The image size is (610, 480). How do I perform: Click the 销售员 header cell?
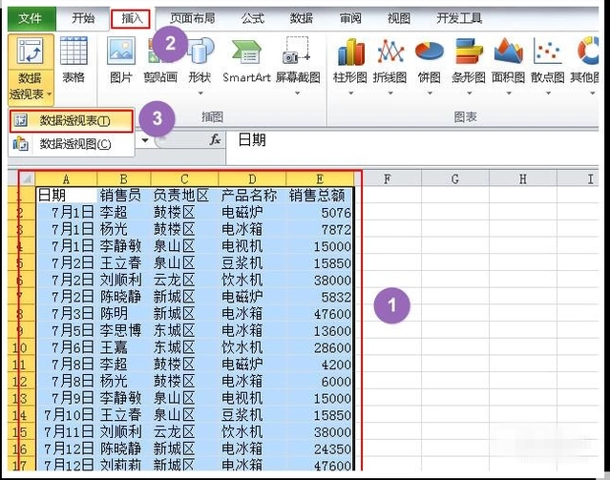124,196
